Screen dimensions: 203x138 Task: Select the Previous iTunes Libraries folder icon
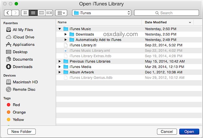click(66, 61)
